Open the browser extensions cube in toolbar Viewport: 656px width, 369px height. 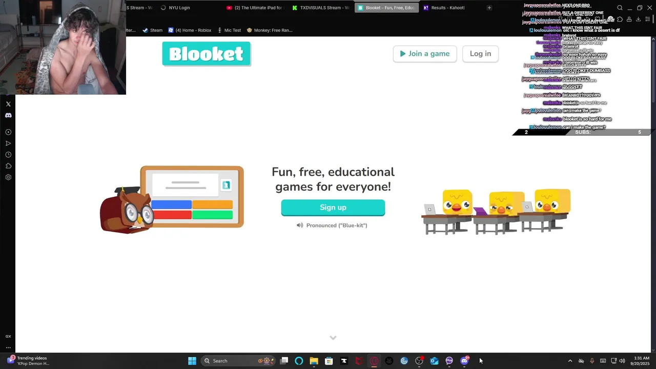620,19
